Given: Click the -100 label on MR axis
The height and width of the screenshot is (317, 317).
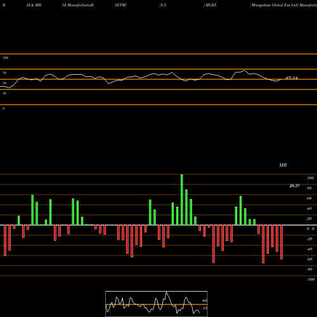Looking at the screenshot, I should [311, 280].
